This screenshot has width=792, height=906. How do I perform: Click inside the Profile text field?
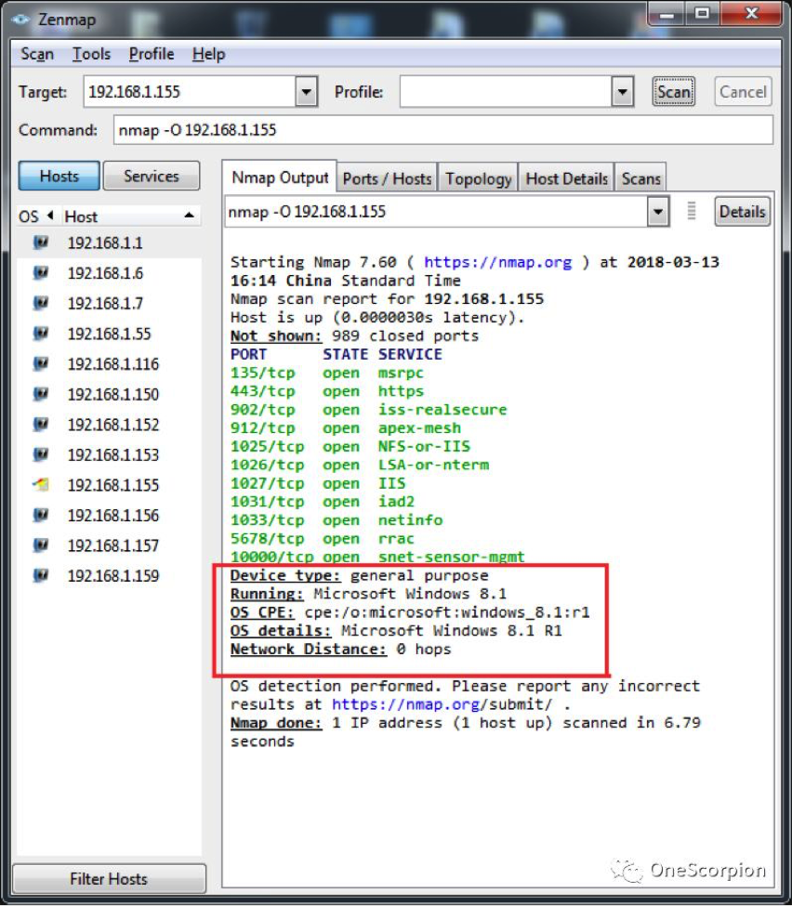click(x=506, y=91)
